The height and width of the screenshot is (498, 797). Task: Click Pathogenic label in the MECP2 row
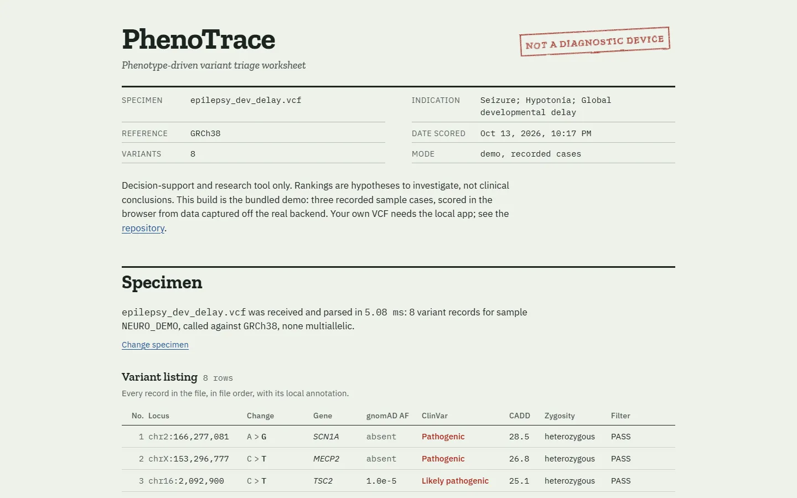tap(443, 459)
